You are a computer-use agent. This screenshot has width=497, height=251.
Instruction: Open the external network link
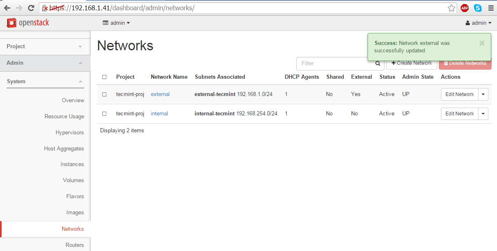point(160,94)
